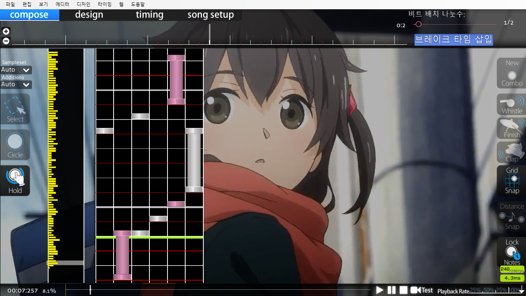Click the 00:07:257 timestamp
Viewport: 526px width, 296px height.
(x=22, y=291)
